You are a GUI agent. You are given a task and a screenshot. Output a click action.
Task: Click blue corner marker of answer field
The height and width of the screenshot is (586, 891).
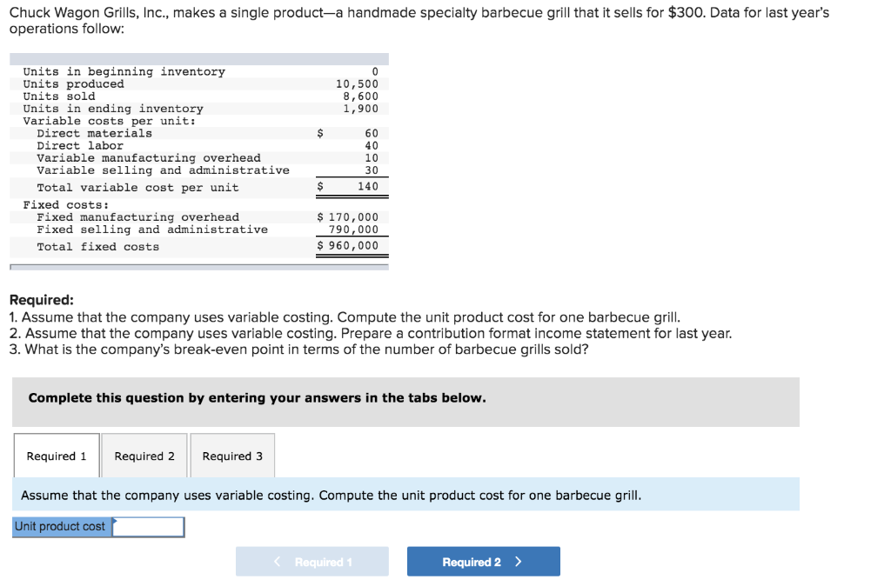click(115, 521)
